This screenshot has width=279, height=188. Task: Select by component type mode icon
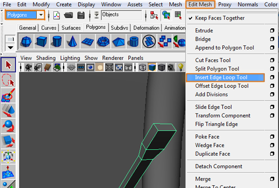[178, 15]
